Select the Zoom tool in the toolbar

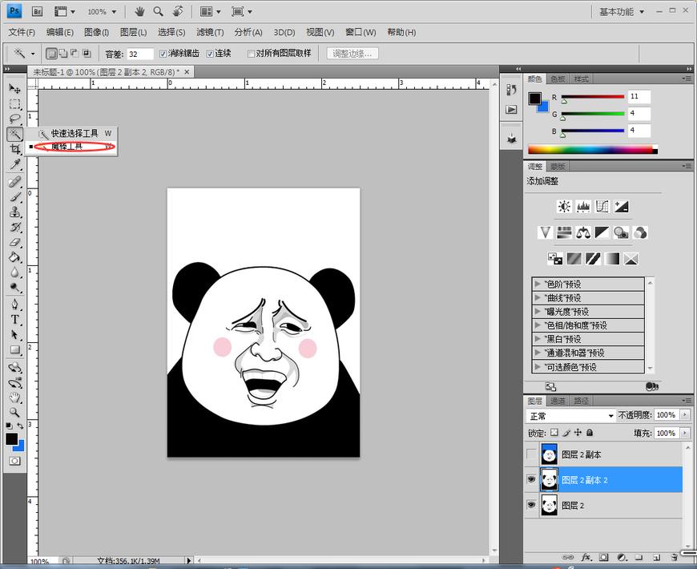click(14, 410)
